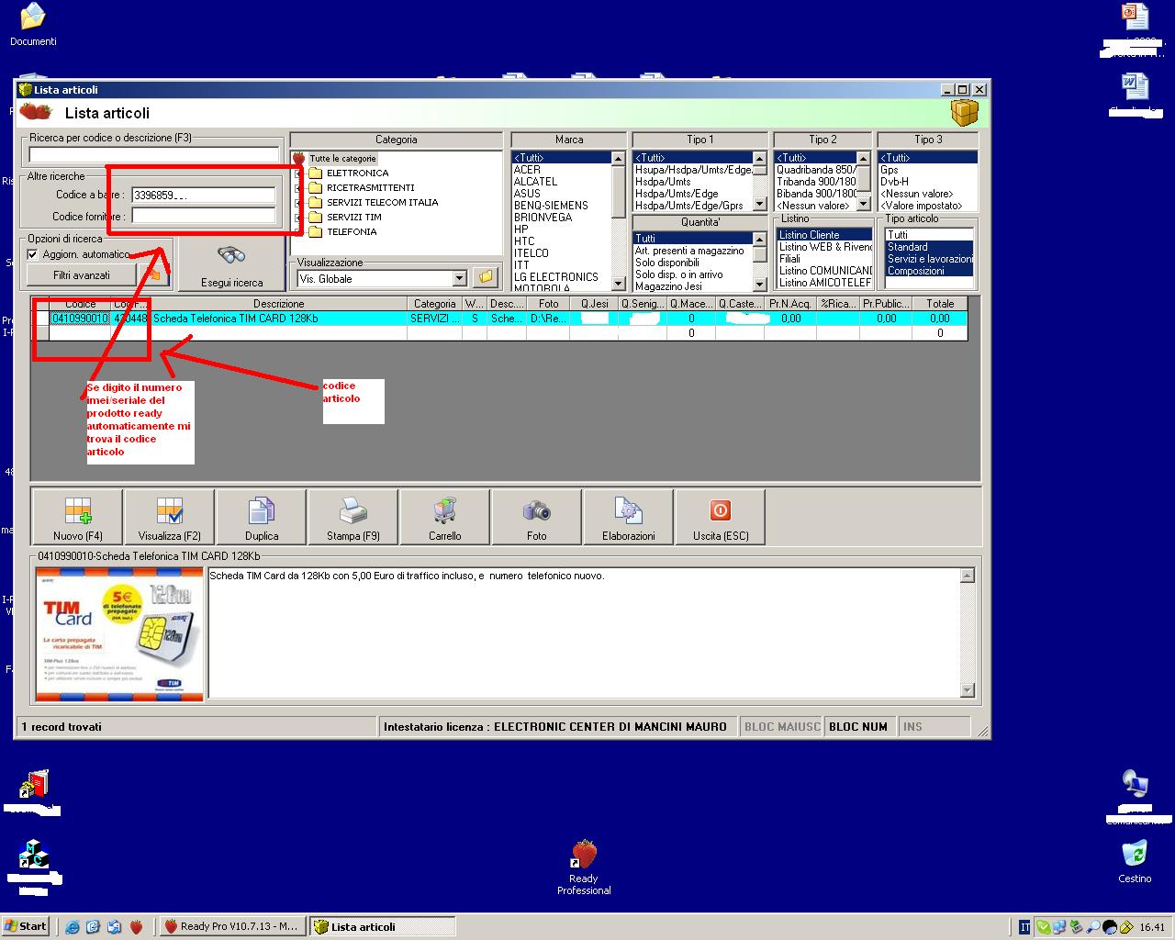Click the Ricerca per codice o descrizione field
This screenshot has height=940, width=1175.
point(153,155)
